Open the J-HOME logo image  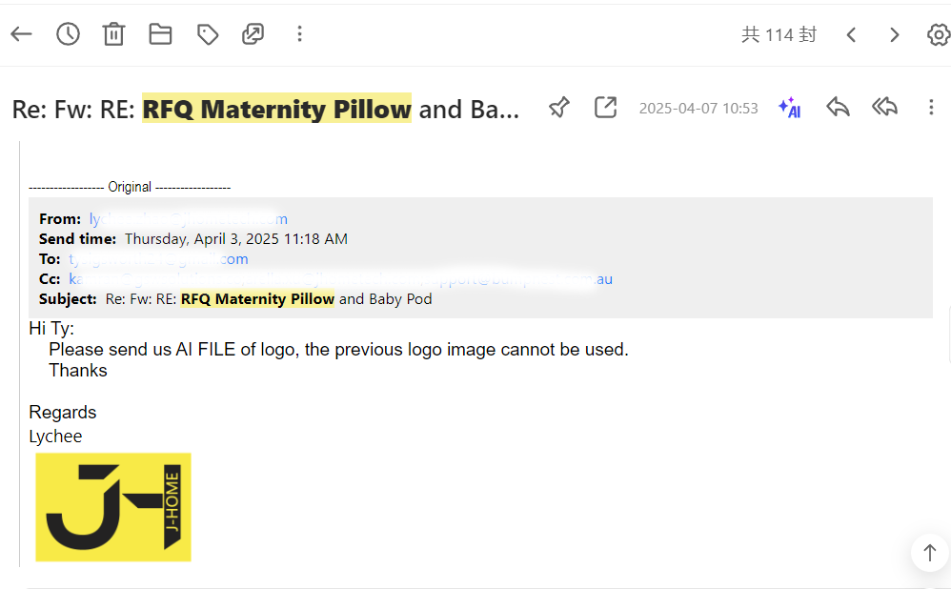(113, 507)
